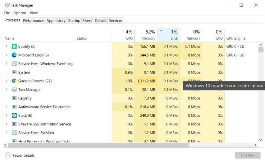Select Spotify's 0.1 Mbps network value
Screen dimensions: 265x160
coord(193,46)
